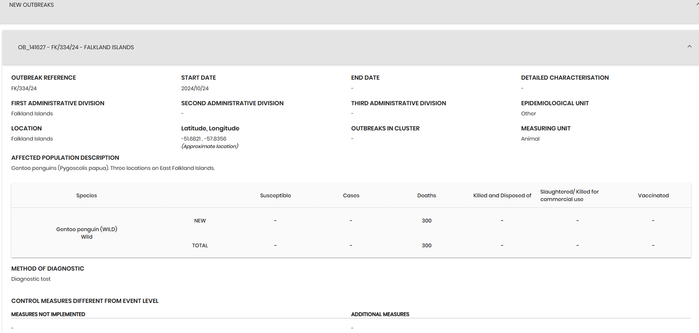Click the OUTBREAKS IN CLUSTER label
The width and height of the screenshot is (699, 333).
point(385,129)
